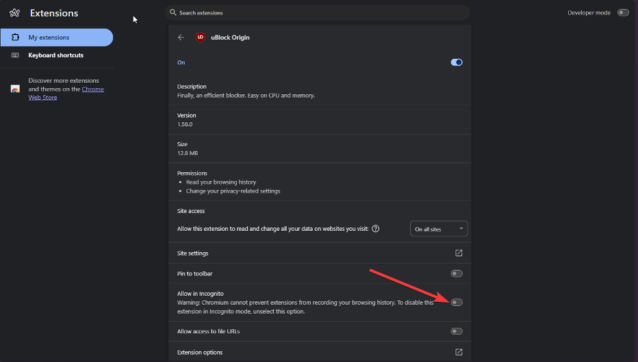638x362 pixels.
Task: Click the Site access heading
Action: click(x=191, y=211)
